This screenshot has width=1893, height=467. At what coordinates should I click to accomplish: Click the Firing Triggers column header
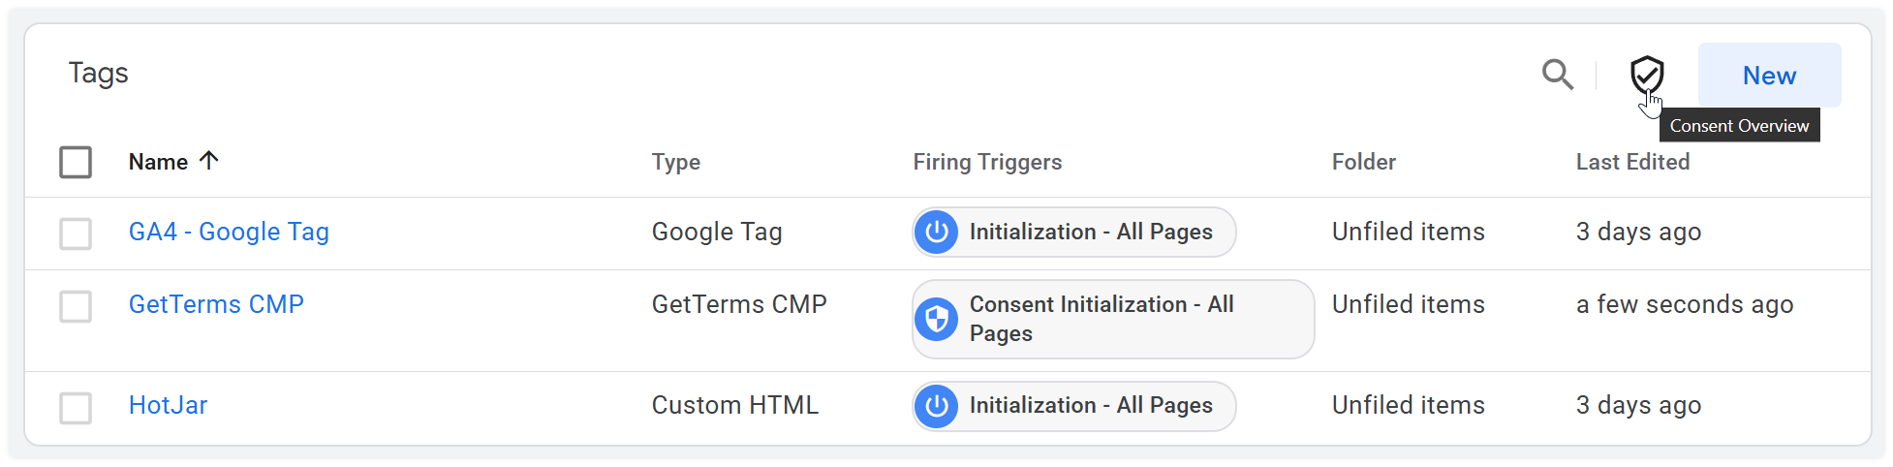click(987, 162)
